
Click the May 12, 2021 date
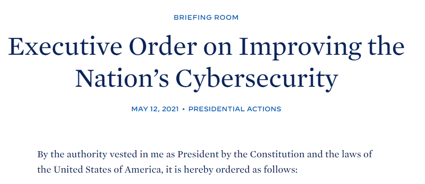click(155, 109)
